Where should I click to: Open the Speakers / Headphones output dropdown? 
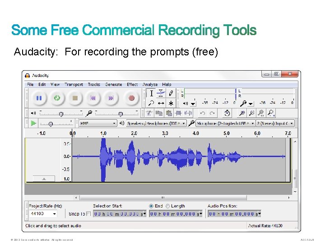157,123
